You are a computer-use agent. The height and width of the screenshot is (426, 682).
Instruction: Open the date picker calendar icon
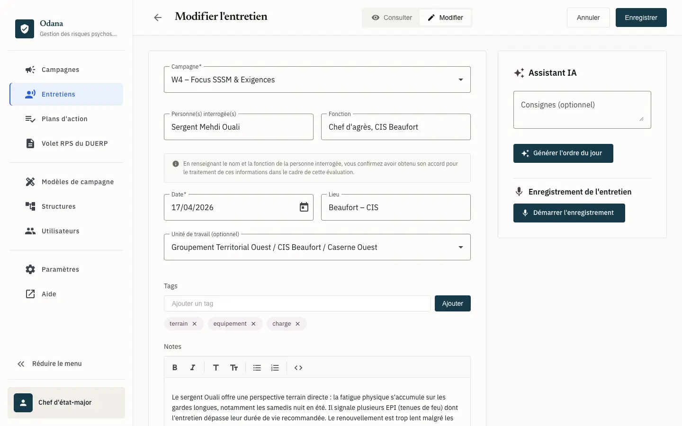304,207
